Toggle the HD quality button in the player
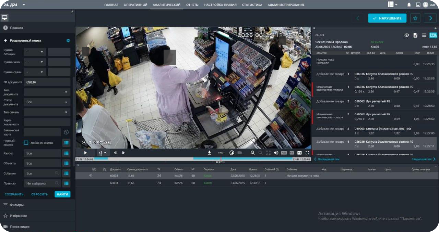Screen dimensions: 439x232 pyautogui.click(x=299, y=153)
